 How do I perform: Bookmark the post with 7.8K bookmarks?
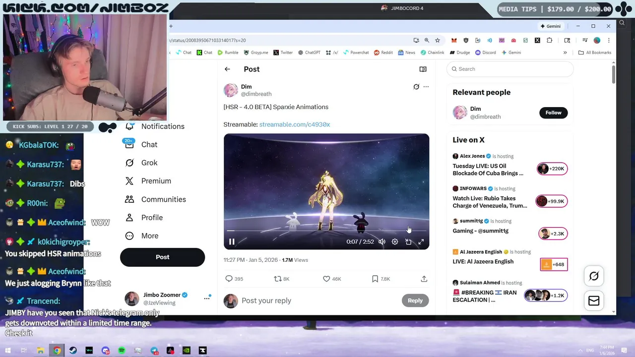381,279
